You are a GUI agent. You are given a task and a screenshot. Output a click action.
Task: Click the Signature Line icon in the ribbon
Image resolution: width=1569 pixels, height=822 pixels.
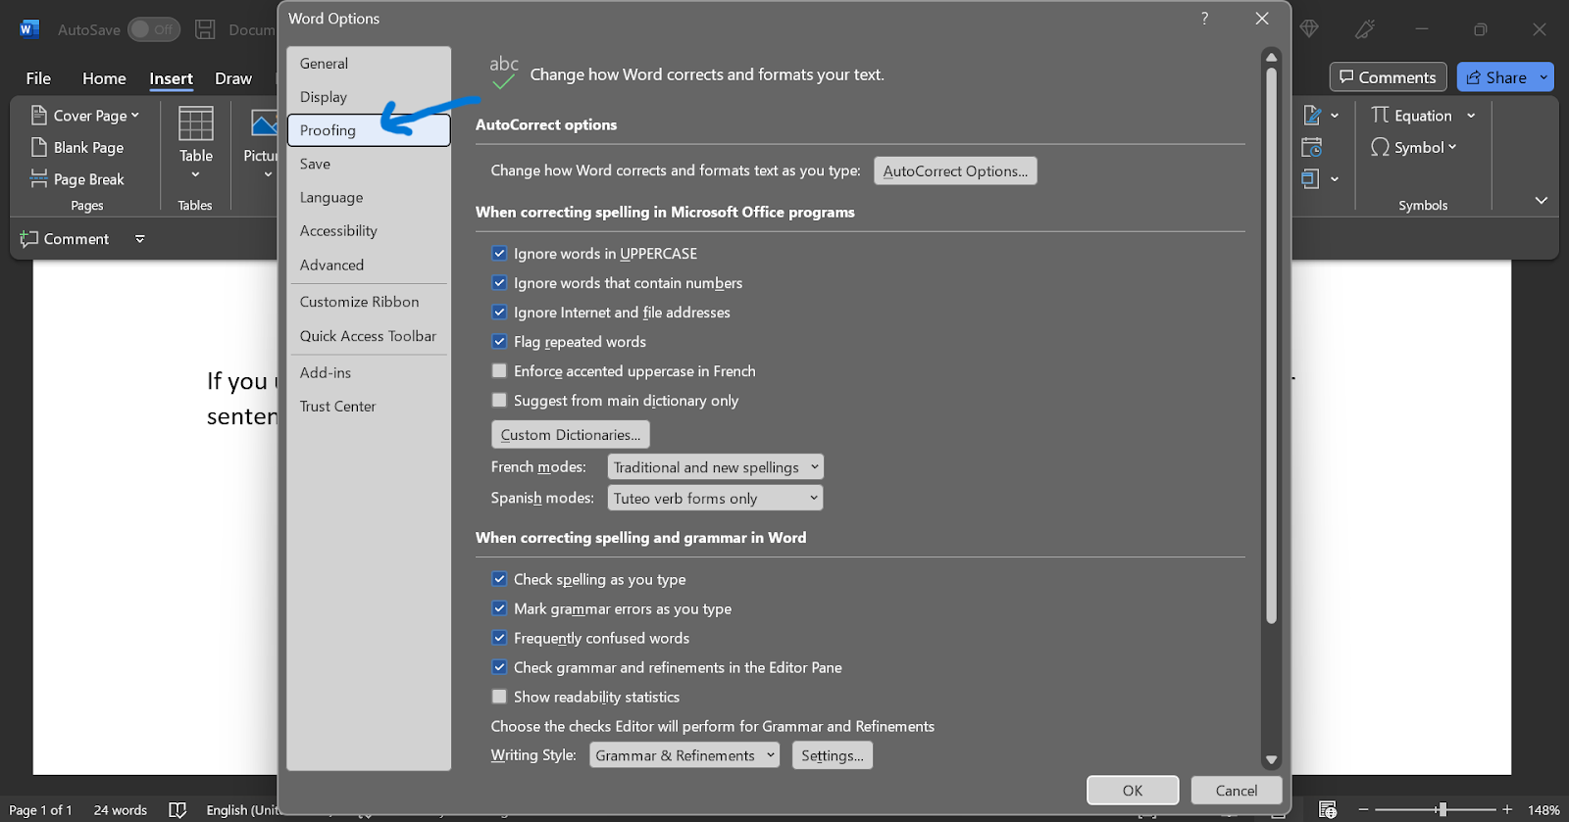coord(1312,116)
